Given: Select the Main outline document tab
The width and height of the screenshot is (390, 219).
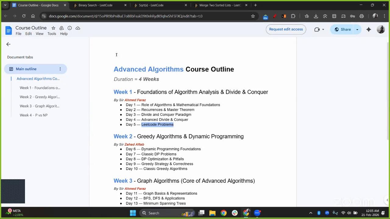Looking at the screenshot, I should coord(35,69).
